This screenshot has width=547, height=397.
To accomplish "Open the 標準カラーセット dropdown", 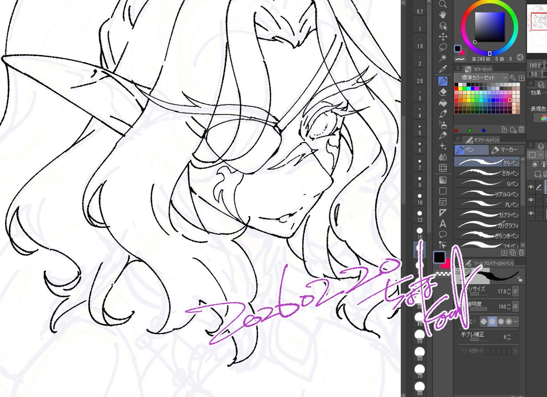I will tap(481, 78).
